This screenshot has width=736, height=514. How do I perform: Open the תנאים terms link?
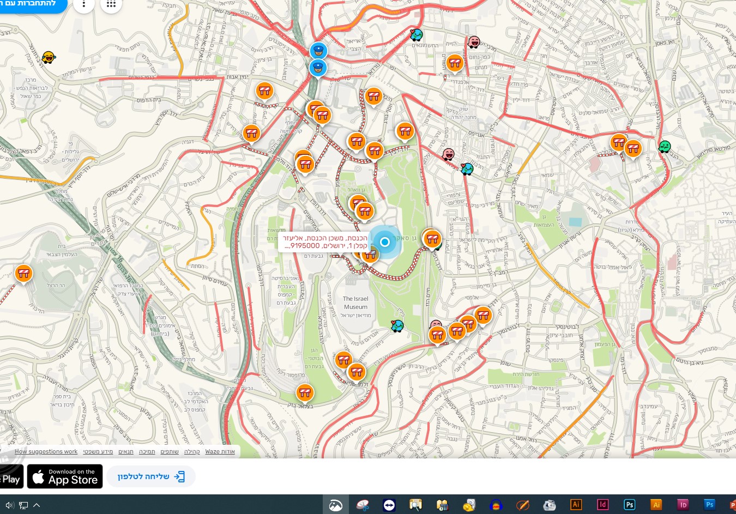(x=126, y=452)
